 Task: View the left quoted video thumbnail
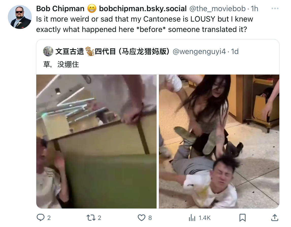pyautogui.click(x=96, y=142)
